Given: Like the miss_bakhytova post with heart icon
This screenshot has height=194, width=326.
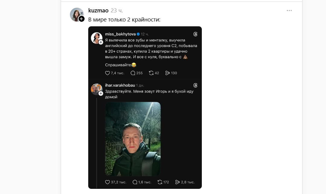Looking at the screenshot, I should [x=107, y=73].
